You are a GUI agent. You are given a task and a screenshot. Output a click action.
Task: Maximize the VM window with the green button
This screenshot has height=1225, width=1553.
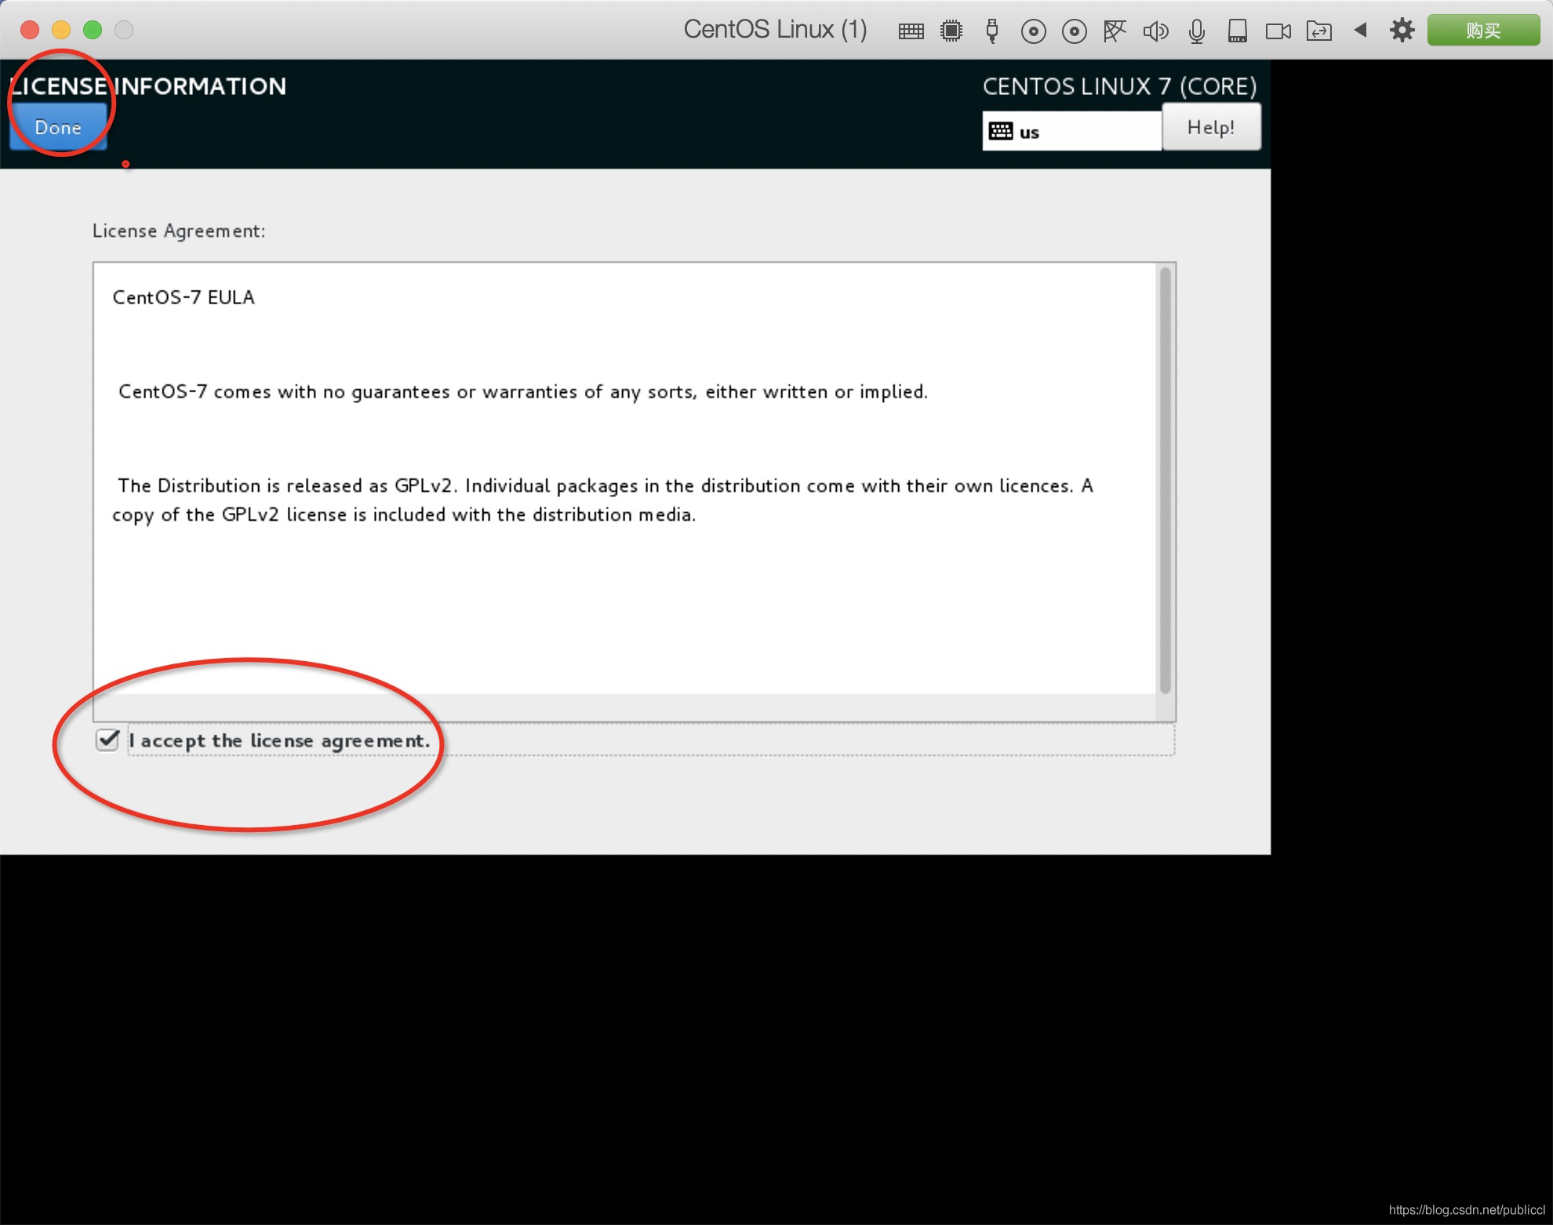93,30
